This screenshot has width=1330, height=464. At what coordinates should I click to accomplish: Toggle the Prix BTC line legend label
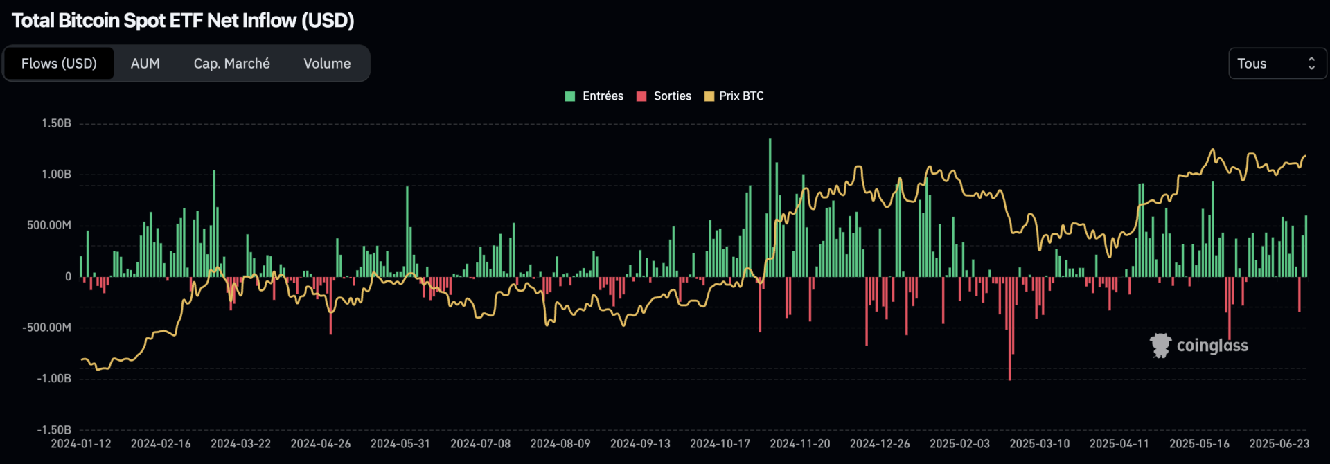[x=741, y=96]
